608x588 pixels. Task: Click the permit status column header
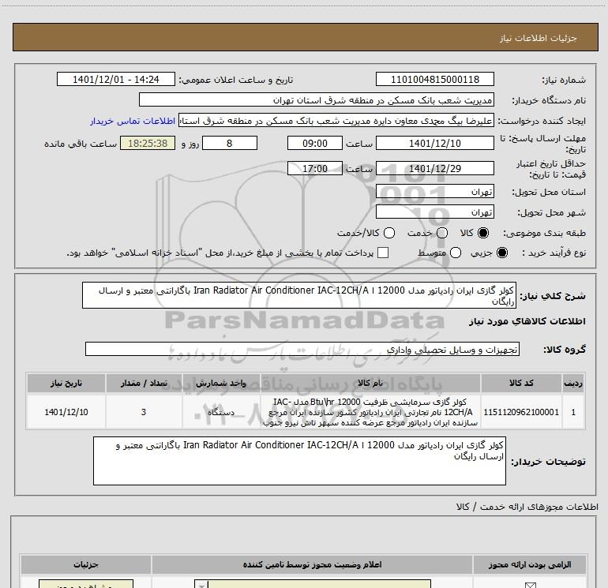312,564
